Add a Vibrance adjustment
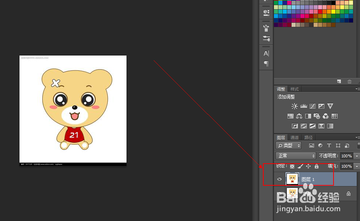Image resolution: width=360 pixels, height=221 pixels. click(x=330, y=106)
